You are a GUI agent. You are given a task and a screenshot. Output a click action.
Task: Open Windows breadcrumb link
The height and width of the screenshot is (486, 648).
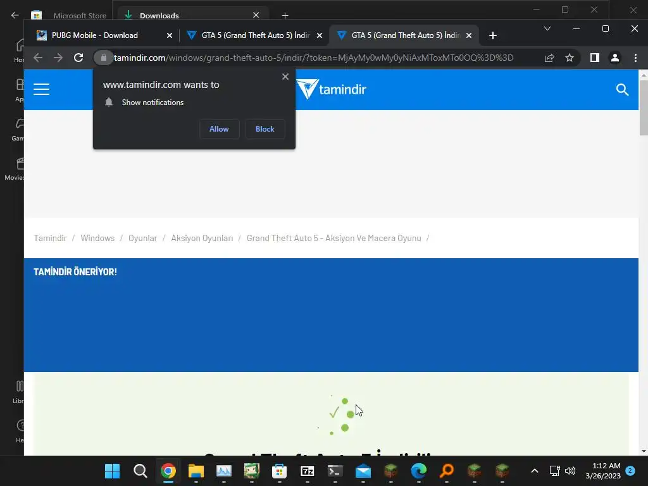click(x=97, y=238)
